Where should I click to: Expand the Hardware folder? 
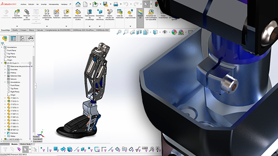(5, 133)
